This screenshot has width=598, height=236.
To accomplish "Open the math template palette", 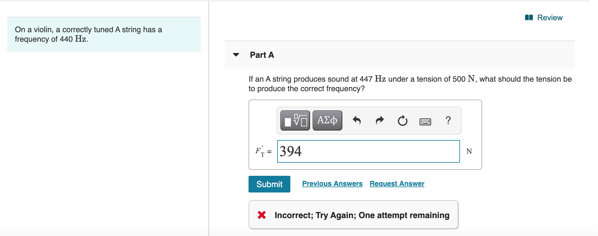I will point(294,120).
